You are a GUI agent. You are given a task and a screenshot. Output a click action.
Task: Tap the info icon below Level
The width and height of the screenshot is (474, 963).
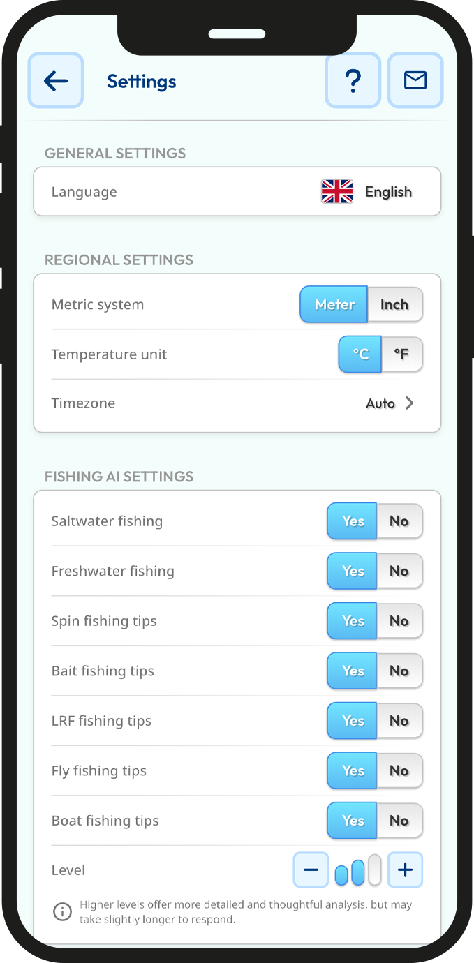click(63, 911)
